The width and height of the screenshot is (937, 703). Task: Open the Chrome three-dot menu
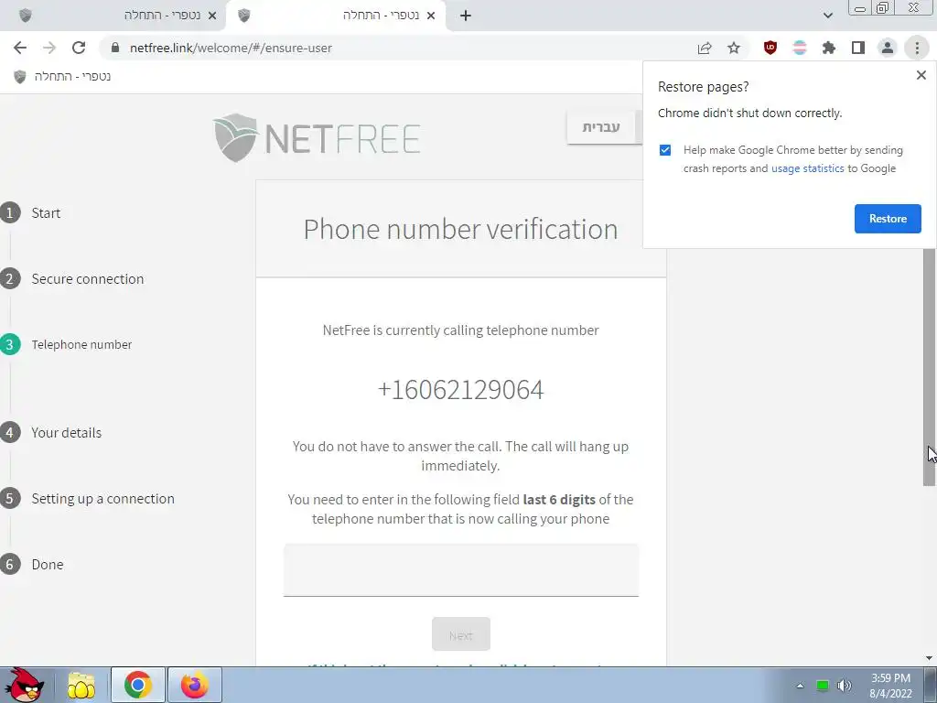tap(917, 48)
